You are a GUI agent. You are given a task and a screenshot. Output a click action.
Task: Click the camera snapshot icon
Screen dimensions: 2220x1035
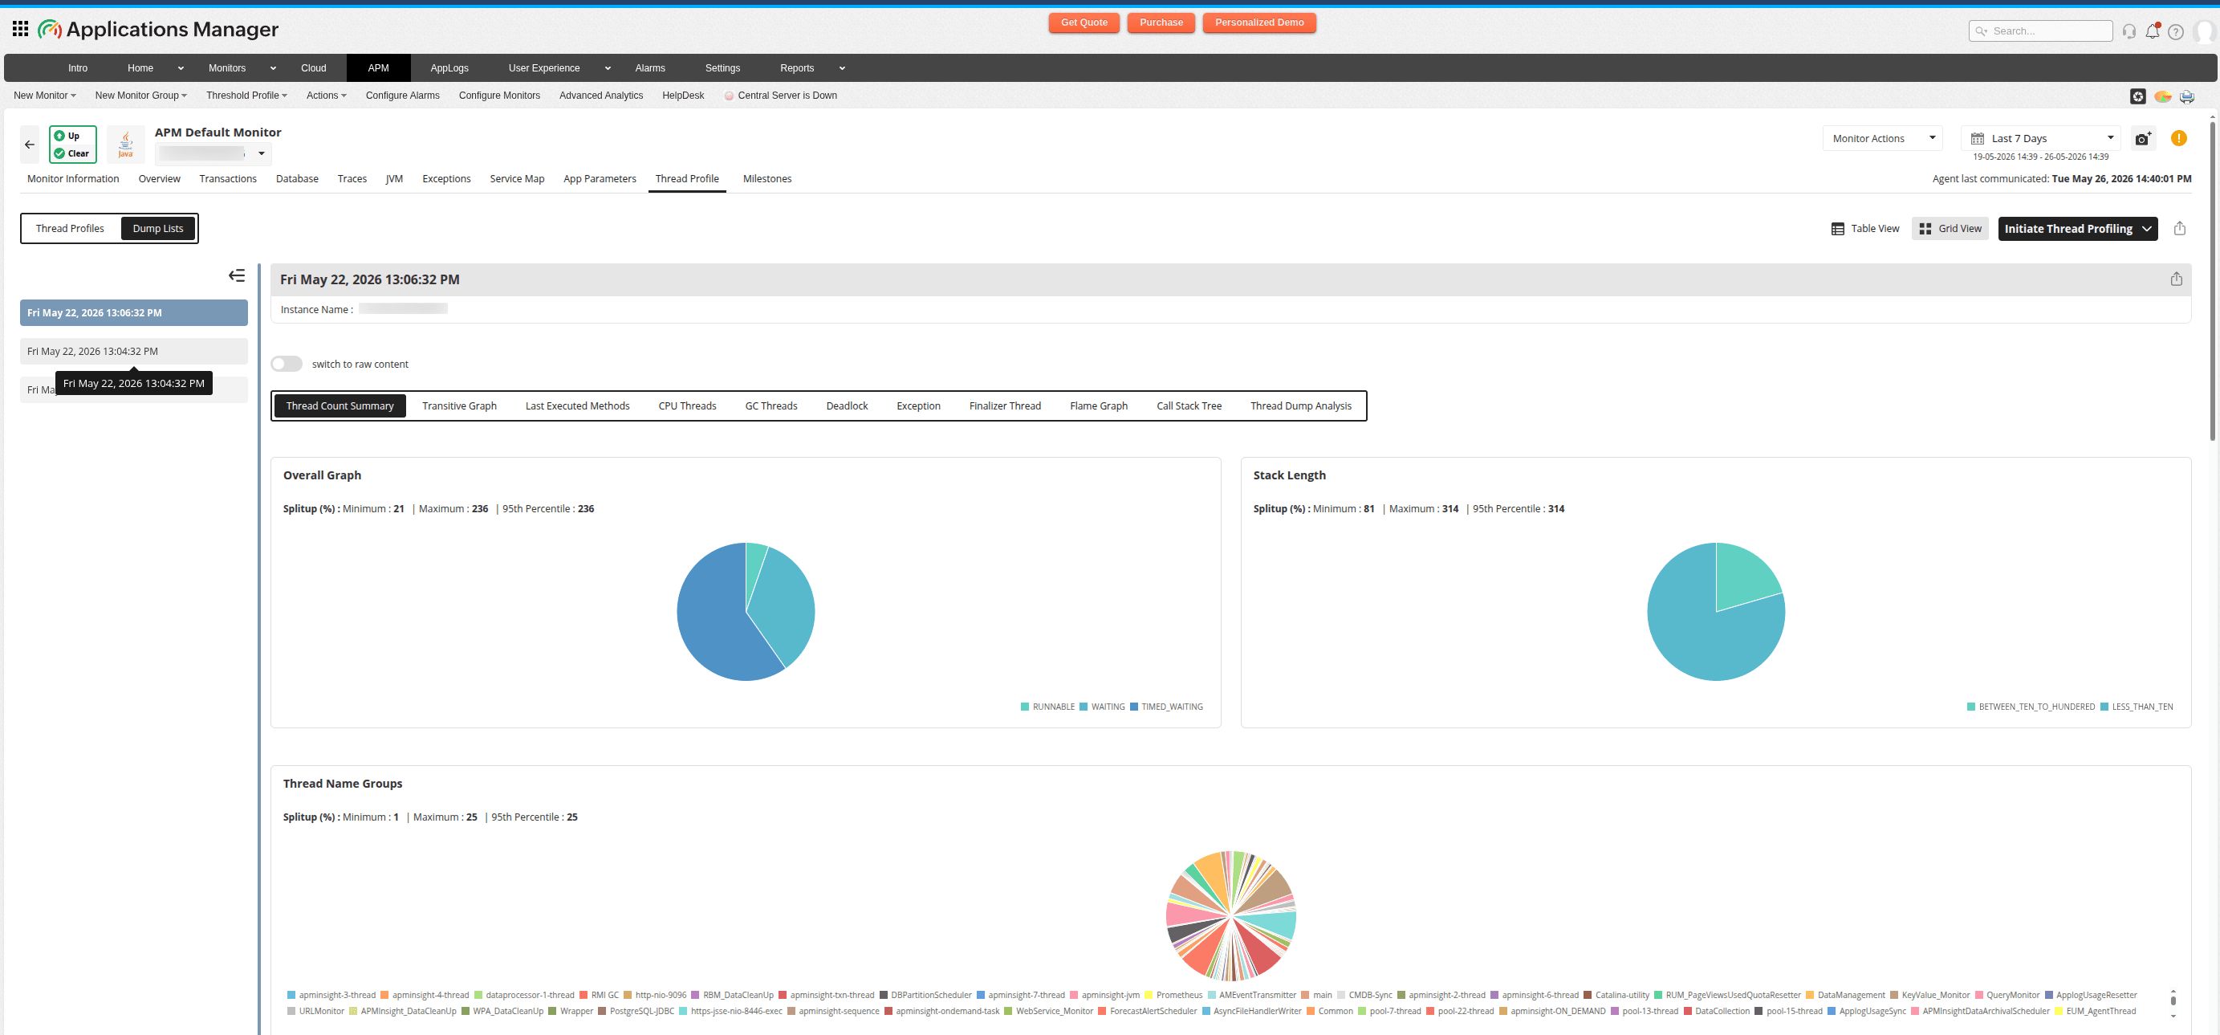coord(2143,139)
